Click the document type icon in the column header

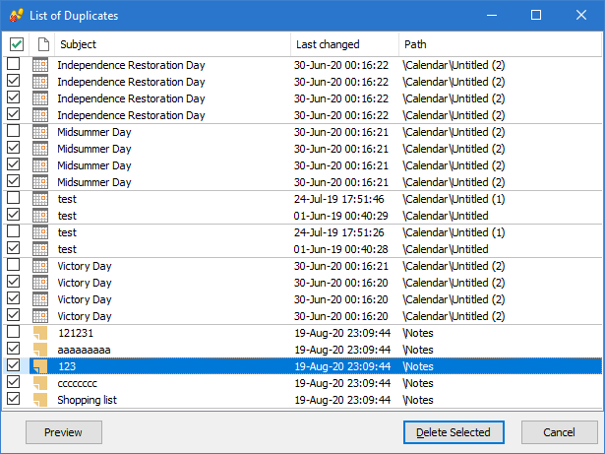point(41,44)
